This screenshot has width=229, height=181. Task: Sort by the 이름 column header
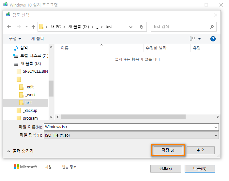click(65, 48)
